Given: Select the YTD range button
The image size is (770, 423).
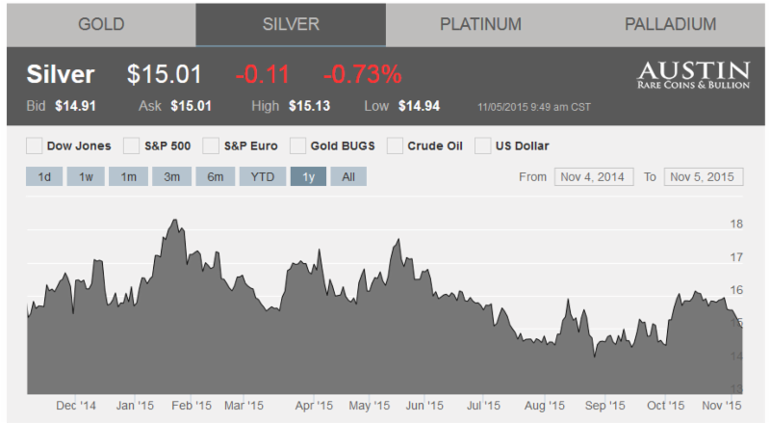Looking at the screenshot, I should coord(263,177).
